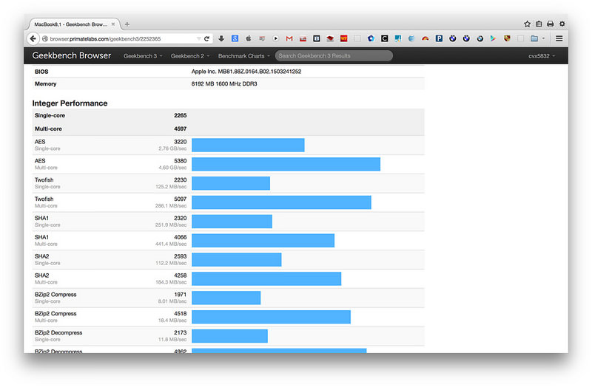Reload the page with the refresh icon
This screenshot has width=592, height=387.
tap(206, 38)
